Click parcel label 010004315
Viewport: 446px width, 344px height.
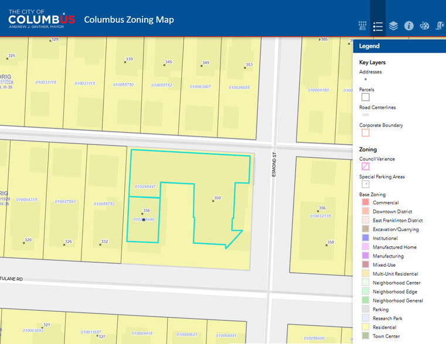pyautogui.click(x=27, y=199)
